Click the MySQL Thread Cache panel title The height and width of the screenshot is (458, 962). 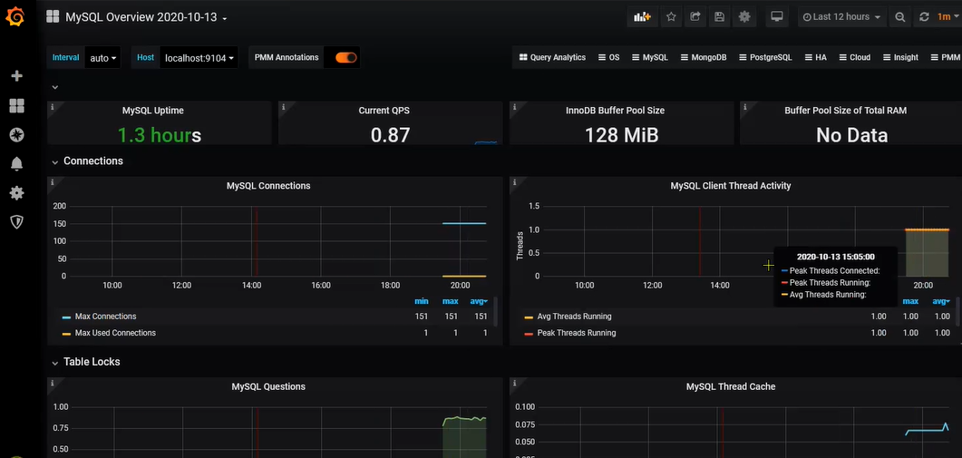[x=730, y=386]
